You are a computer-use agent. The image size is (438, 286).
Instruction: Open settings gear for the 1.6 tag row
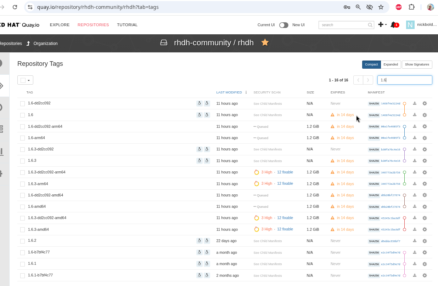tap(425, 115)
